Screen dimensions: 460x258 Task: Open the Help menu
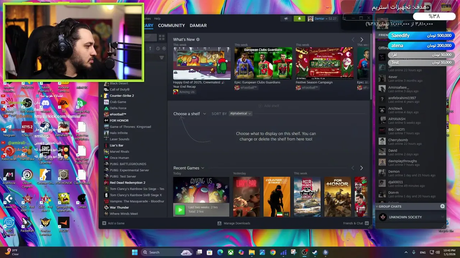click(157, 19)
